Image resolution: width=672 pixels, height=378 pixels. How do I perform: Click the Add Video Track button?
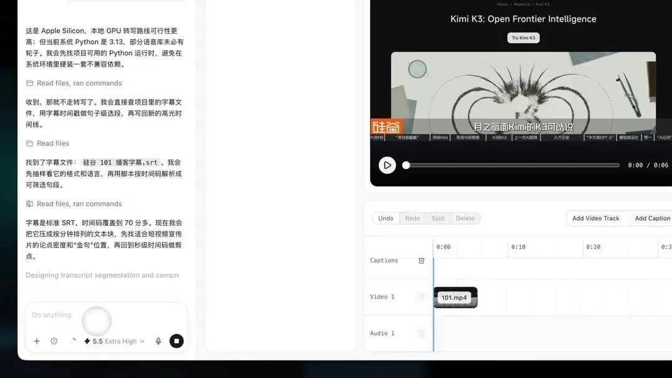coord(595,218)
